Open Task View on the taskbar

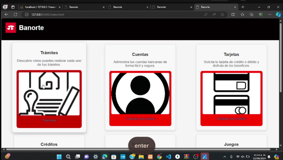coord(78,157)
